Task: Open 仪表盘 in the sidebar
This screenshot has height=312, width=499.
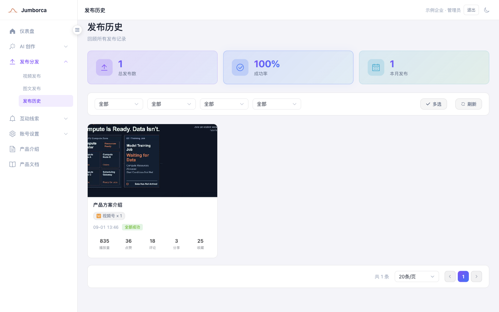Action: point(39,31)
